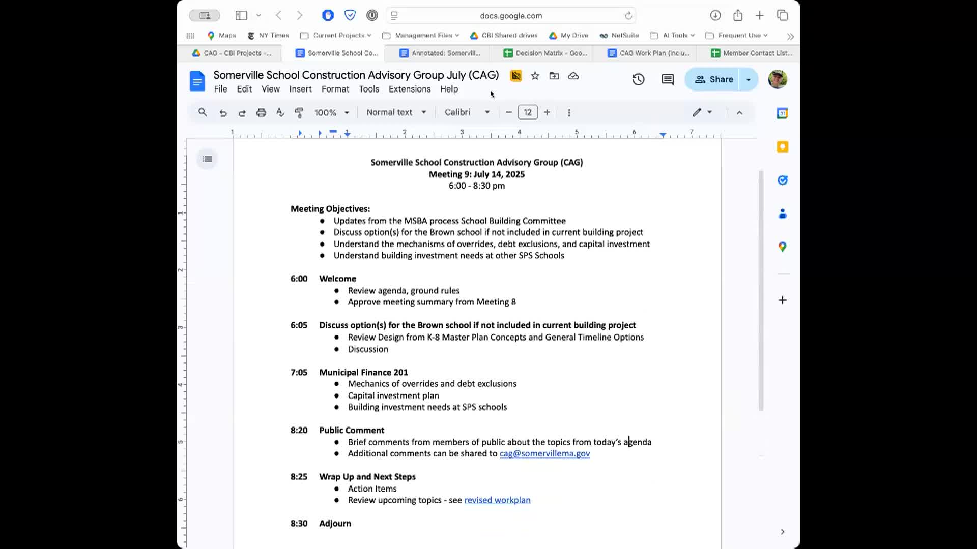Star this document
The width and height of the screenshot is (977, 549).
coord(535,76)
